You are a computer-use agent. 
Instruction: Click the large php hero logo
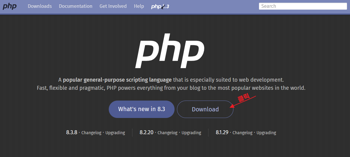click(170, 51)
